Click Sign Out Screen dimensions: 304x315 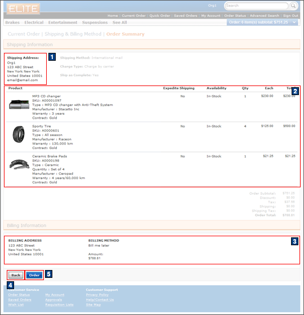290,16
